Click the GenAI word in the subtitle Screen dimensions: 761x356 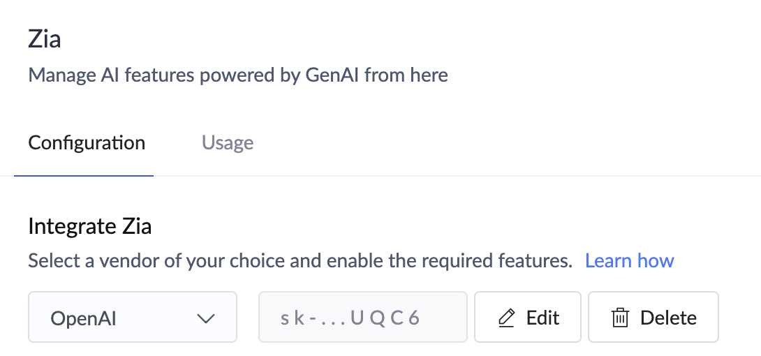click(332, 75)
